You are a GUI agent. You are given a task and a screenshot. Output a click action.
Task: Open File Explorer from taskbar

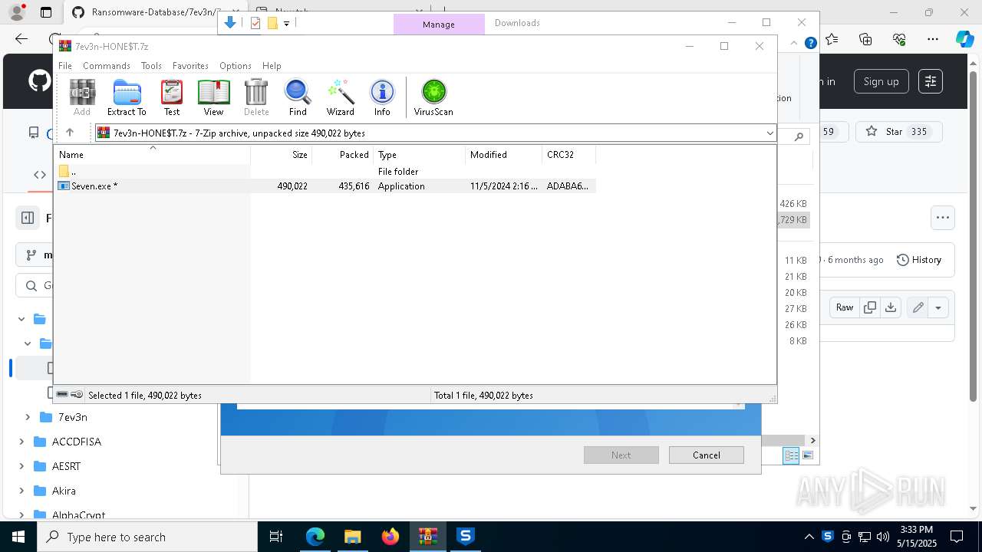pyautogui.click(x=352, y=537)
